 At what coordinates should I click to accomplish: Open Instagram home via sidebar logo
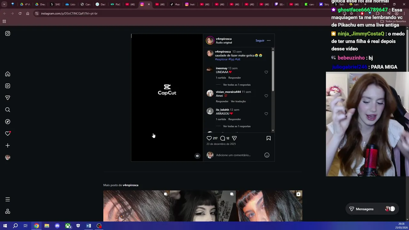pyautogui.click(x=8, y=34)
